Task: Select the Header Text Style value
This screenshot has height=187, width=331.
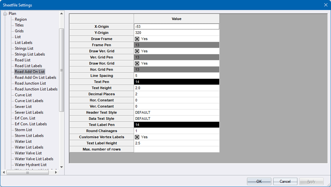Action: pyautogui.click(x=177, y=112)
